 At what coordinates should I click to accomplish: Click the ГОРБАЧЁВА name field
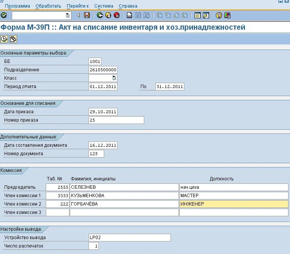(x=124, y=204)
